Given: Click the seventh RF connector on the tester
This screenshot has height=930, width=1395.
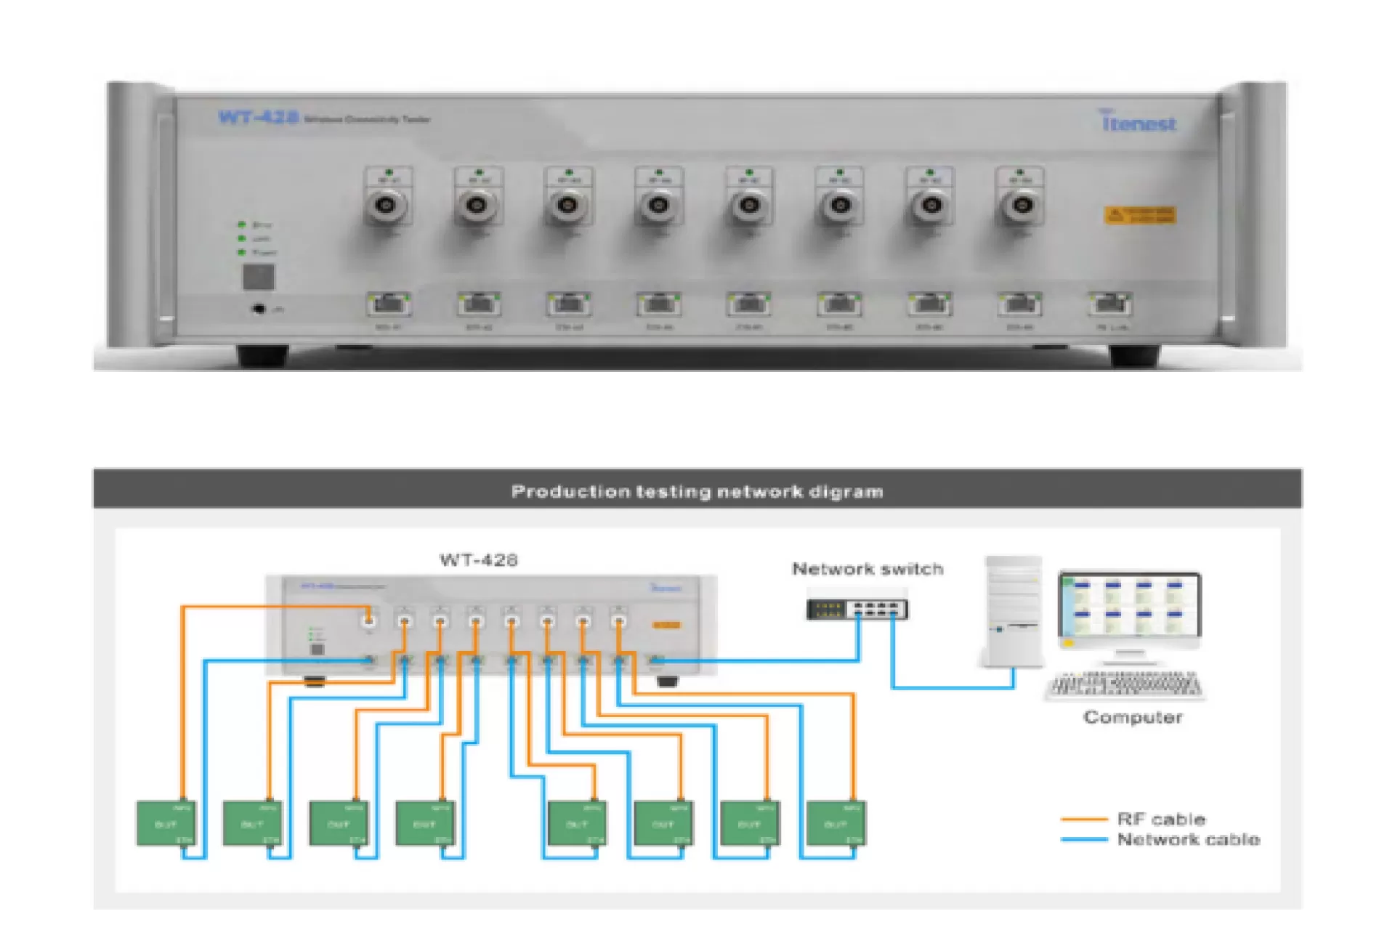Looking at the screenshot, I should (931, 205).
